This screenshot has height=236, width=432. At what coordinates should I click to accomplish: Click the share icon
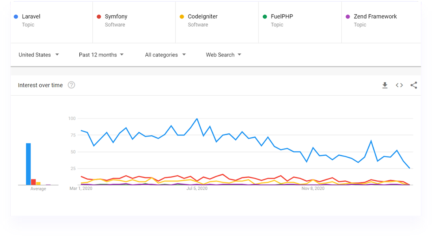(x=414, y=85)
